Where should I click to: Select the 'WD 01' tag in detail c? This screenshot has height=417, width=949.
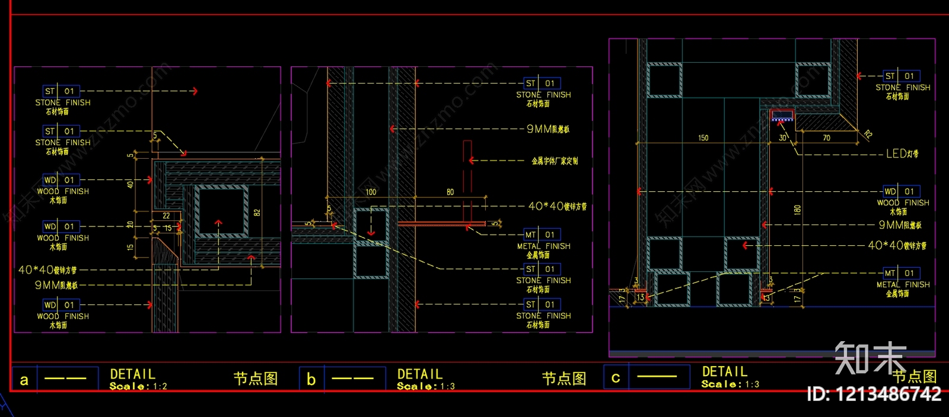[x=902, y=191]
